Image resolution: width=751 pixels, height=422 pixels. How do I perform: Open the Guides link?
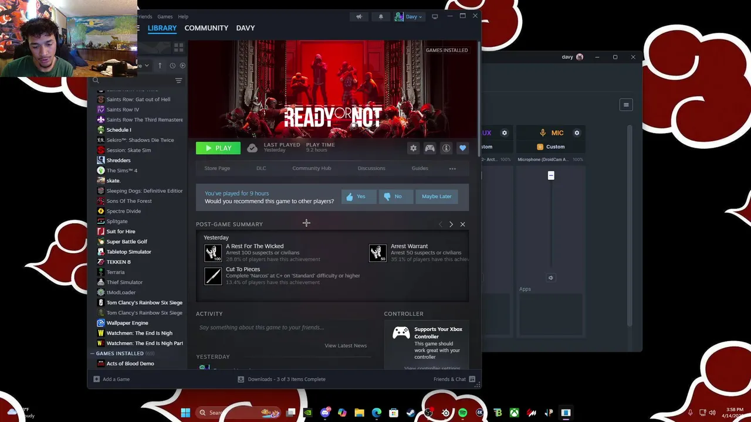pos(420,168)
